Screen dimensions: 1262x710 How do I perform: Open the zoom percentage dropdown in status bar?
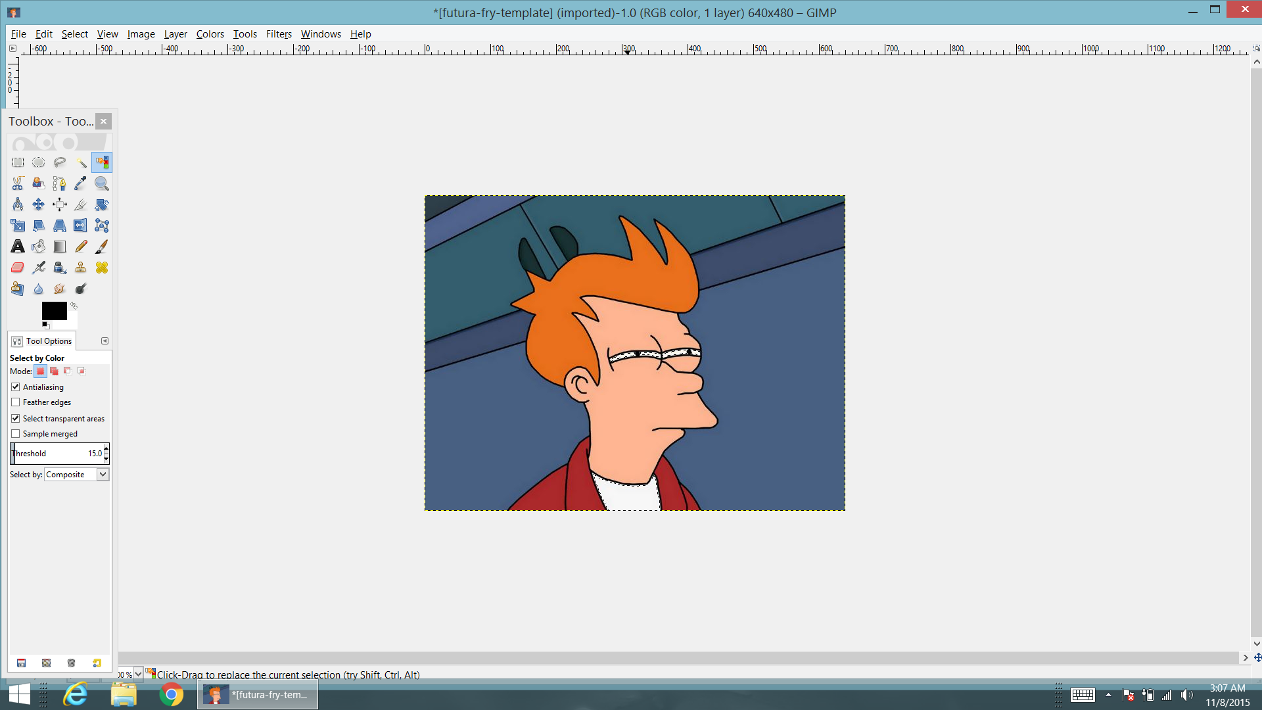(138, 674)
